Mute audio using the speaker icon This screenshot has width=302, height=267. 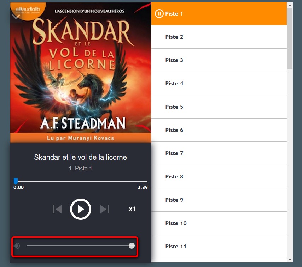coord(17,246)
